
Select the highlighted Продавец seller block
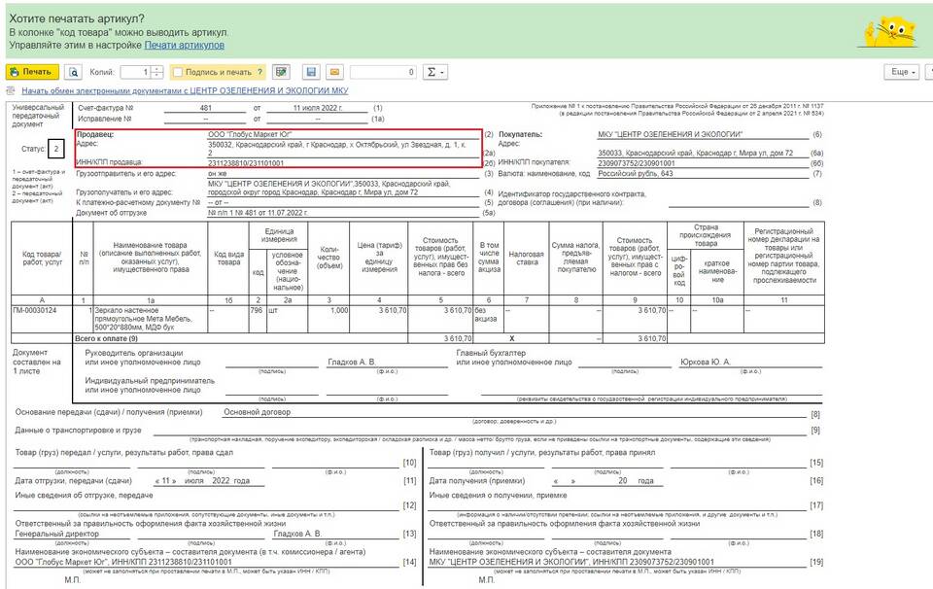(x=277, y=148)
